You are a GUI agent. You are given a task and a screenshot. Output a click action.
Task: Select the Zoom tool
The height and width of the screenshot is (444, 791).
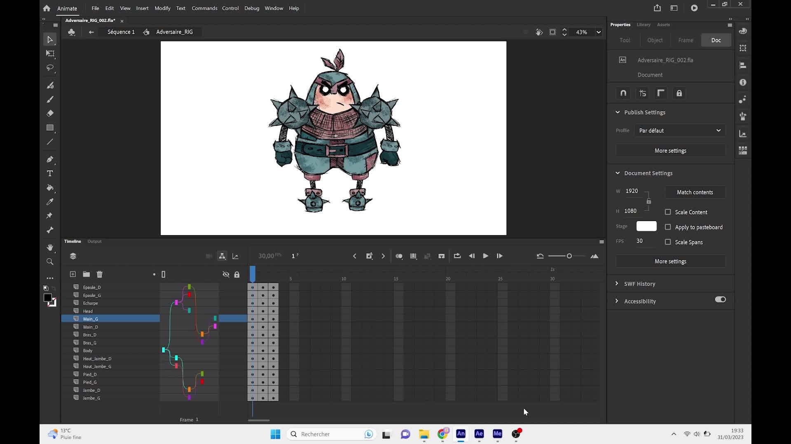[49, 261]
